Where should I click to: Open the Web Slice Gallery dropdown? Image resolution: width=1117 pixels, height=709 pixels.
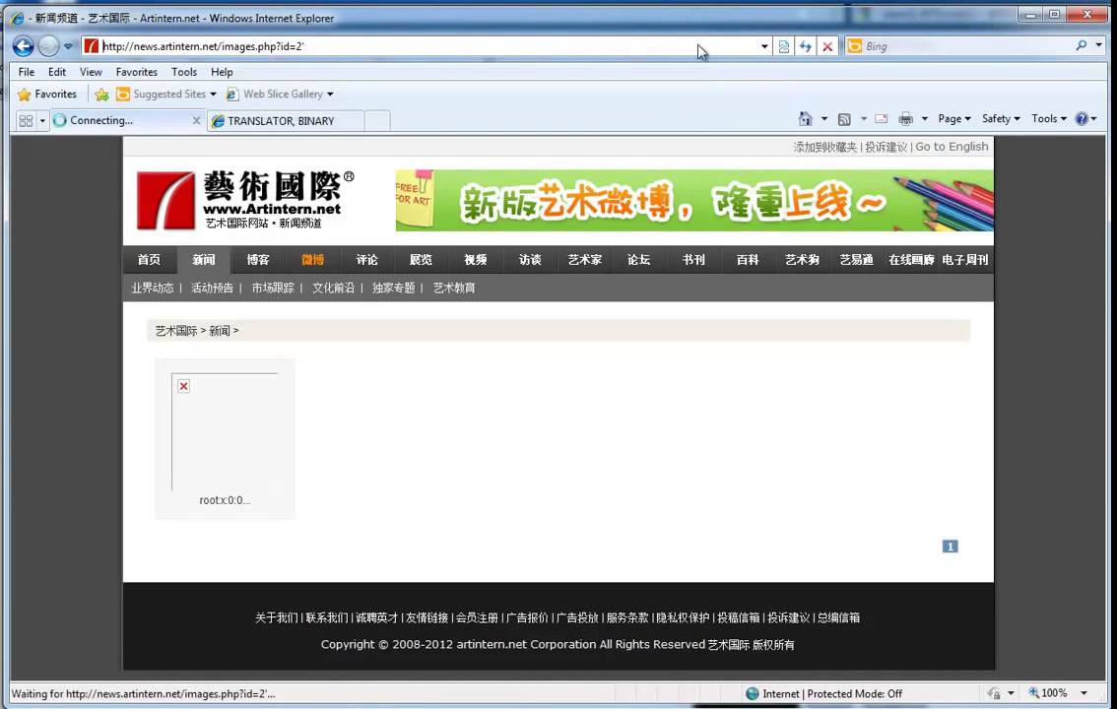coord(280,94)
